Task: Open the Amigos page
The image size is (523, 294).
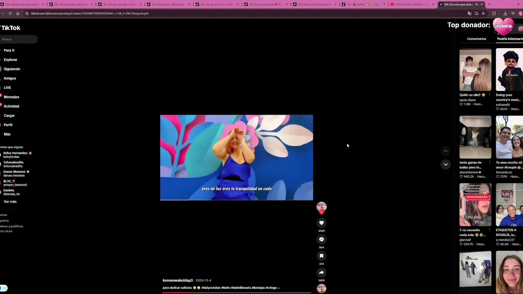Action: (10, 78)
